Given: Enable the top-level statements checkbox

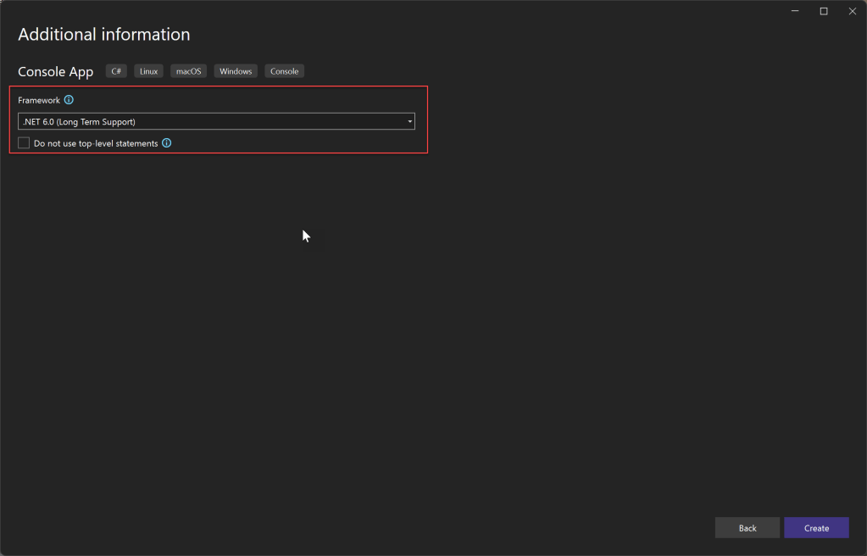Looking at the screenshot, I should click(24, 143).
